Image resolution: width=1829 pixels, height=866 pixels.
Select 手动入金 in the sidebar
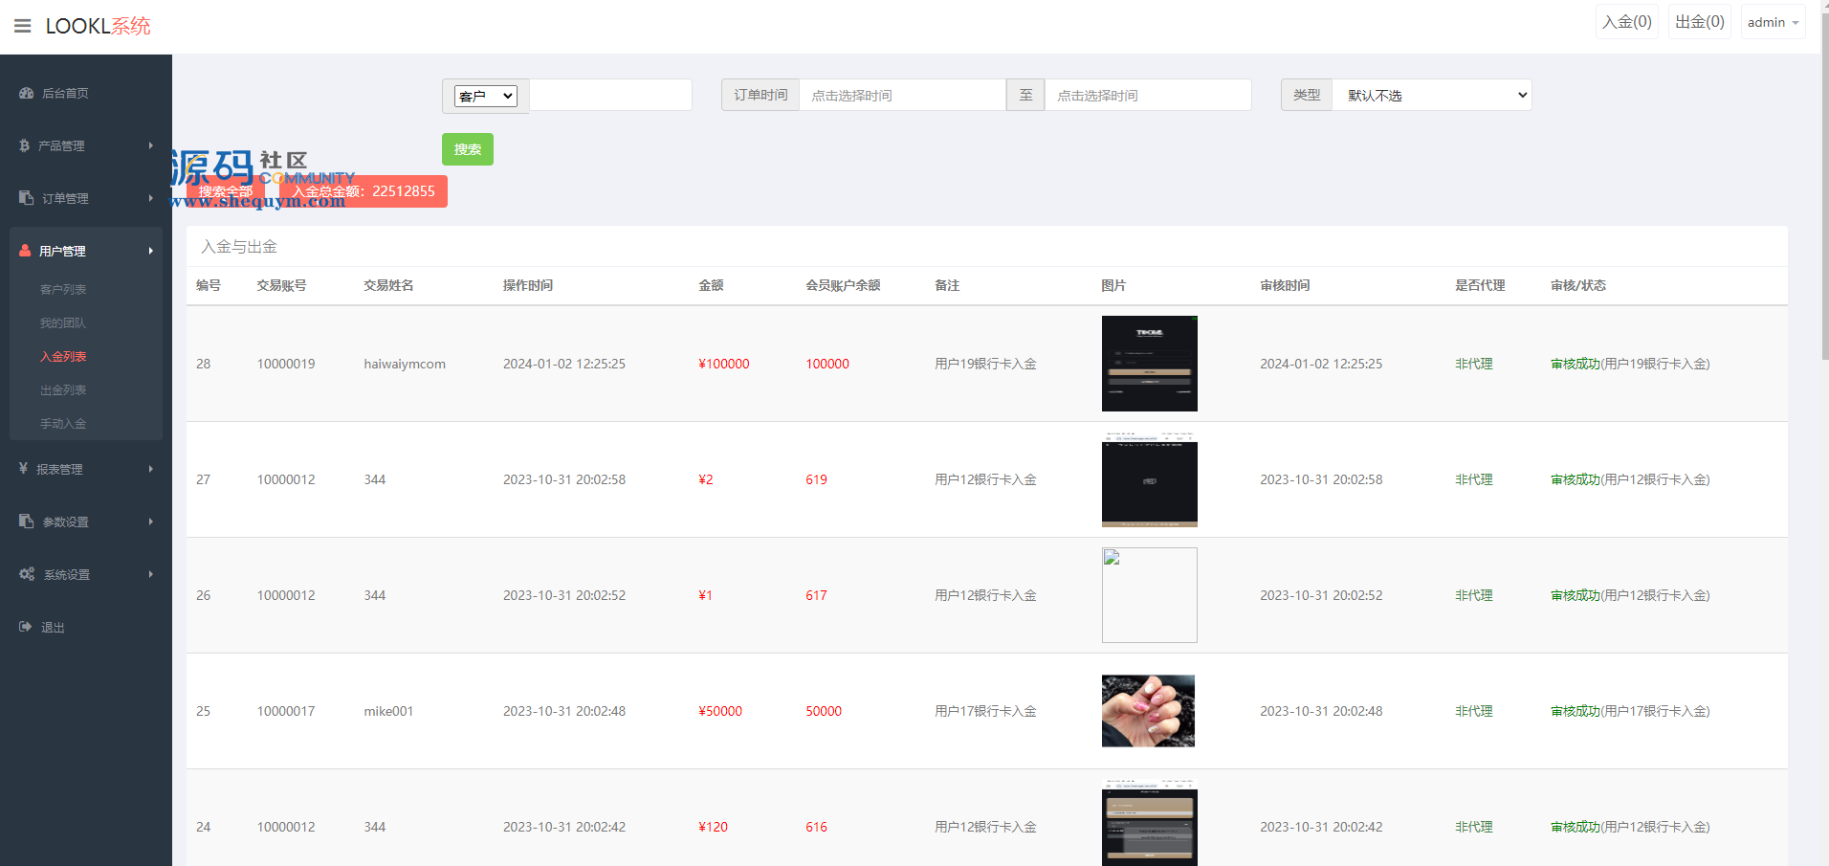63,424
